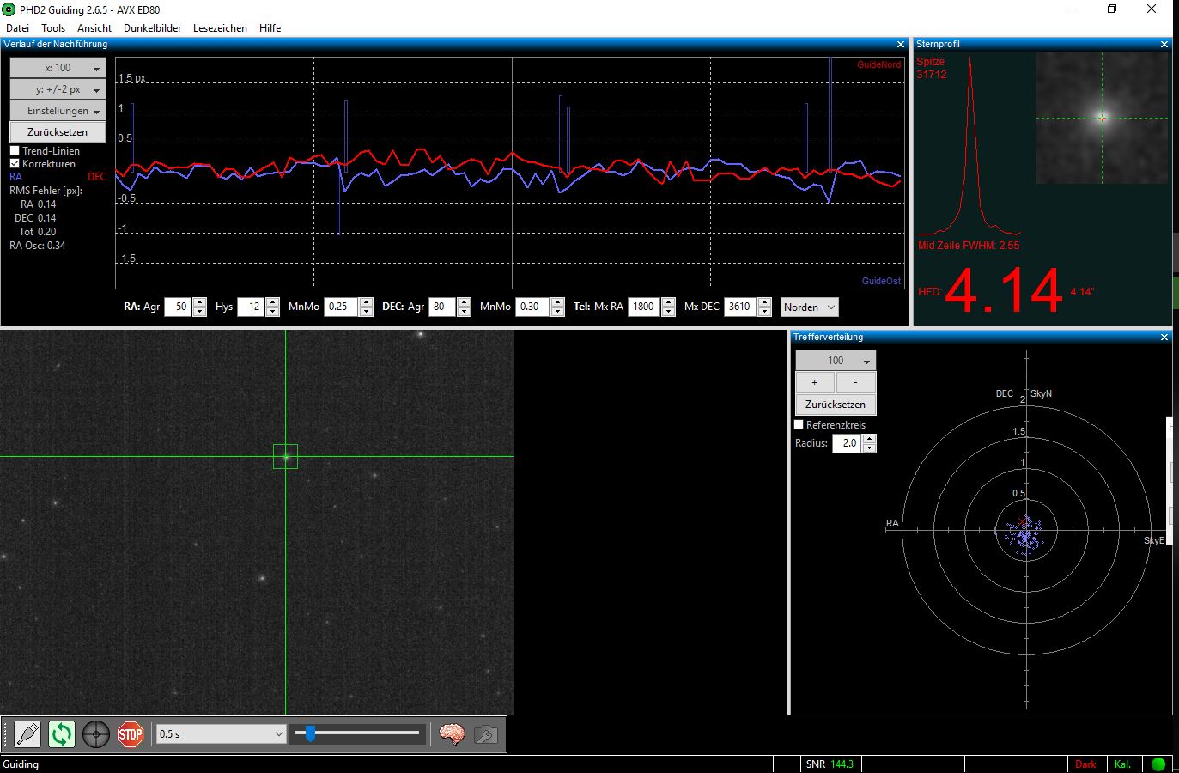Click the Zurücksetzen button in graph panel

click(x=58, y=132)
